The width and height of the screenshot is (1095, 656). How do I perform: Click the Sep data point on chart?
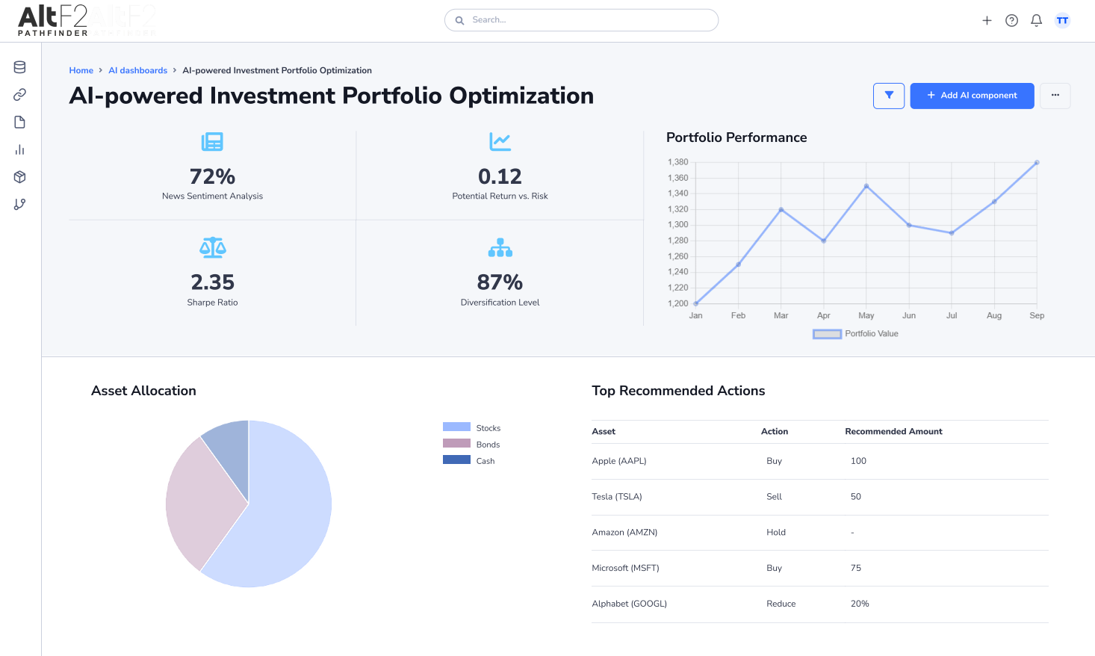click(x=1037, y=162)
